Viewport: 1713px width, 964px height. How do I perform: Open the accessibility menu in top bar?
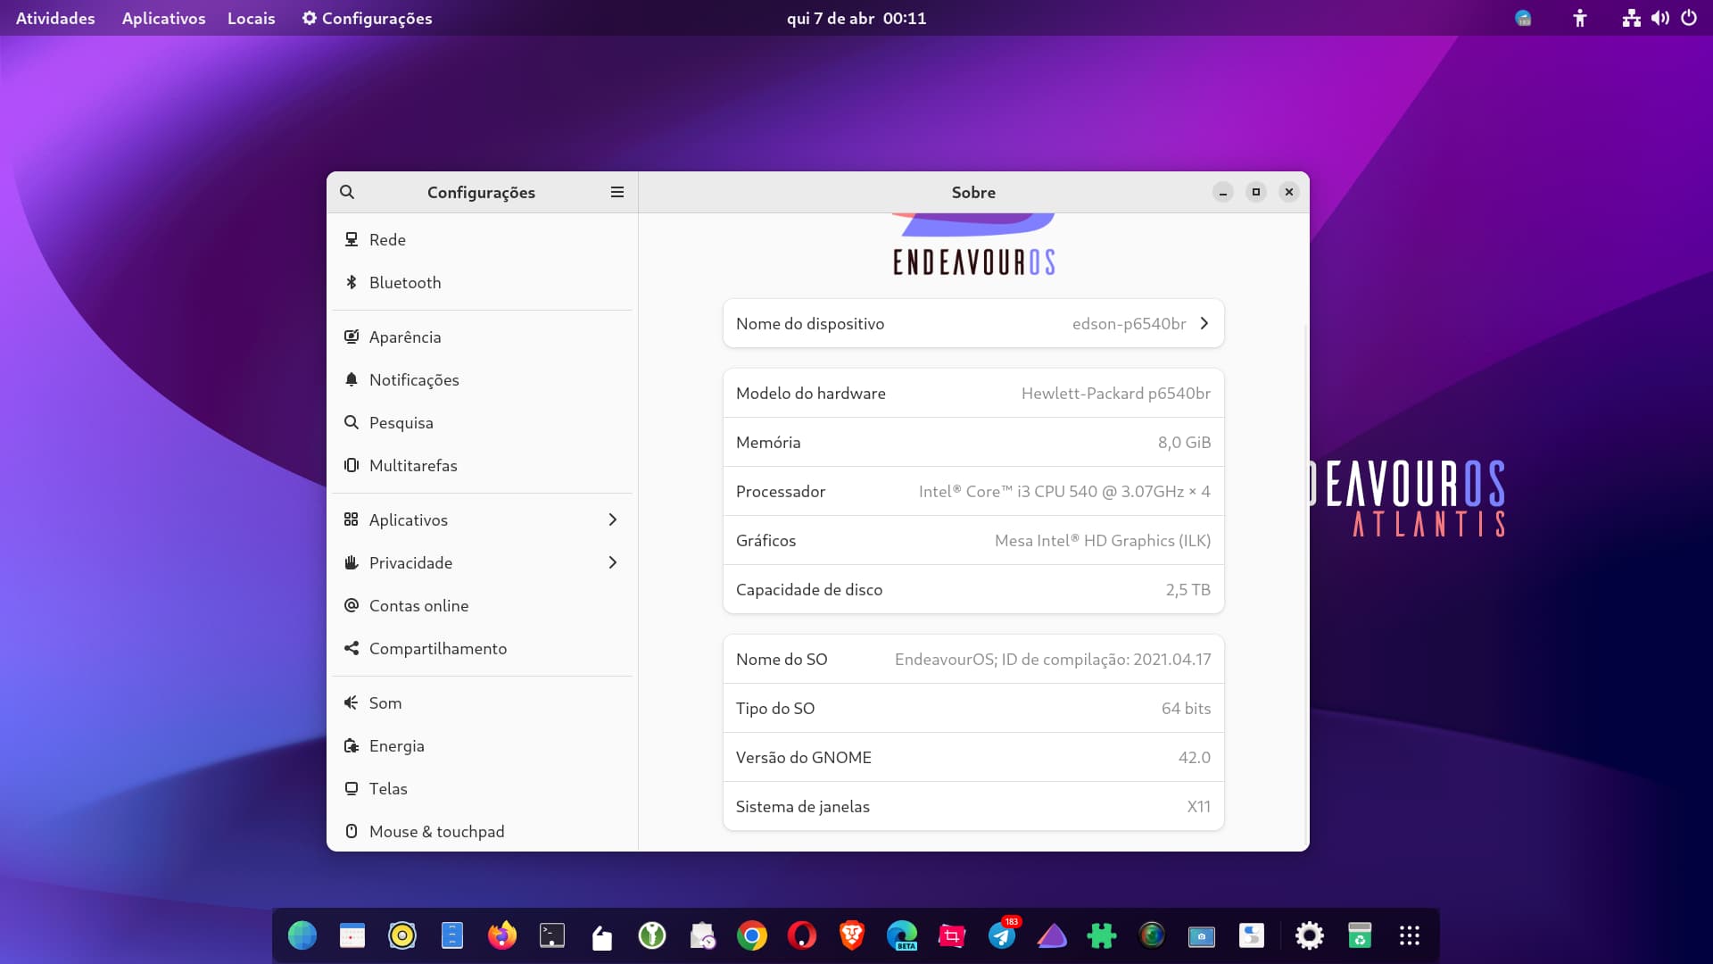point(1579,18)
